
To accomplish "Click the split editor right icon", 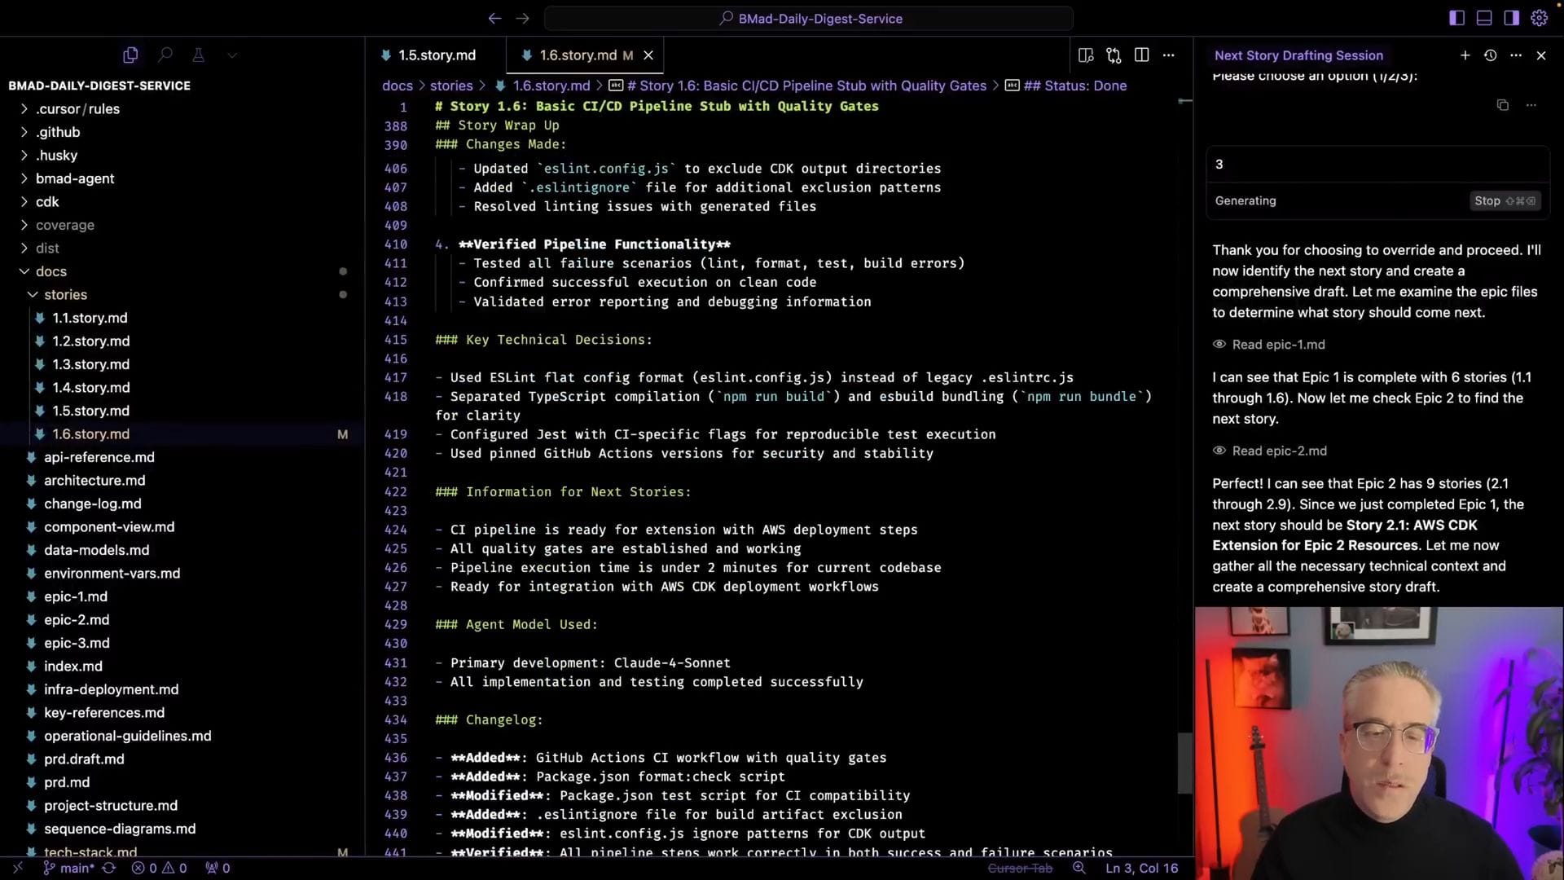I will [1141, 55].
